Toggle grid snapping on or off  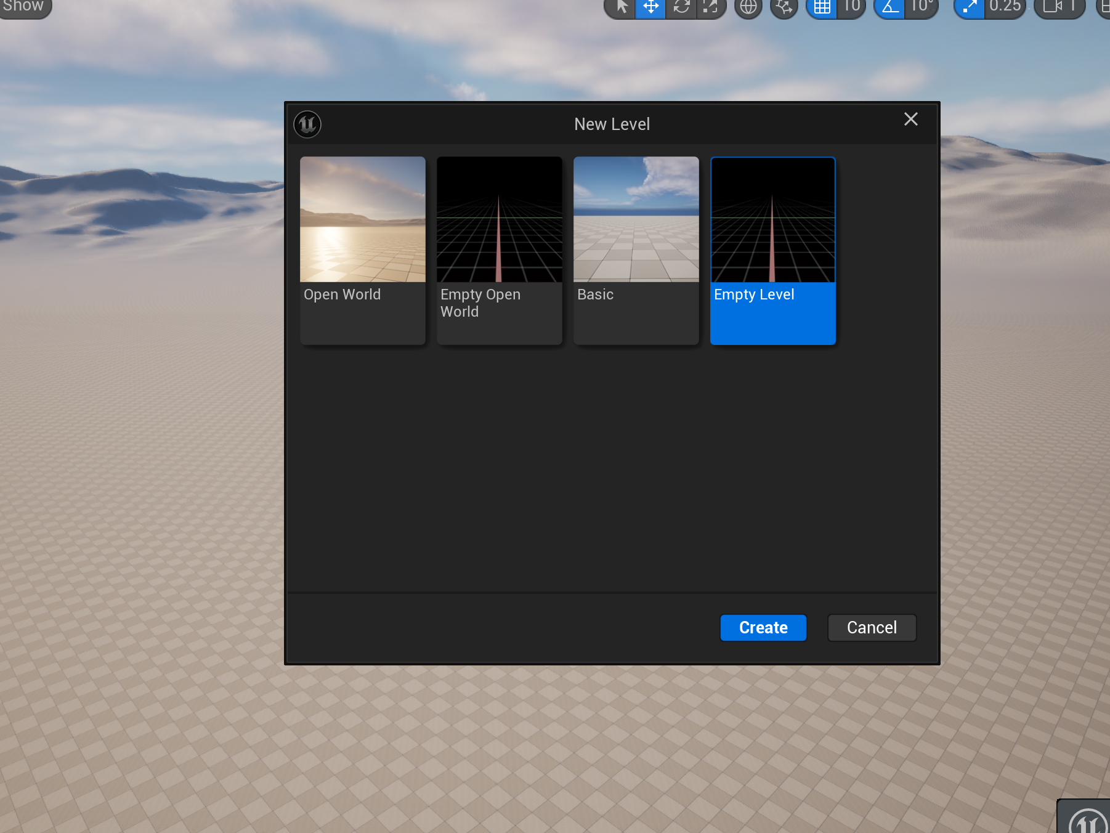(822, 7)
